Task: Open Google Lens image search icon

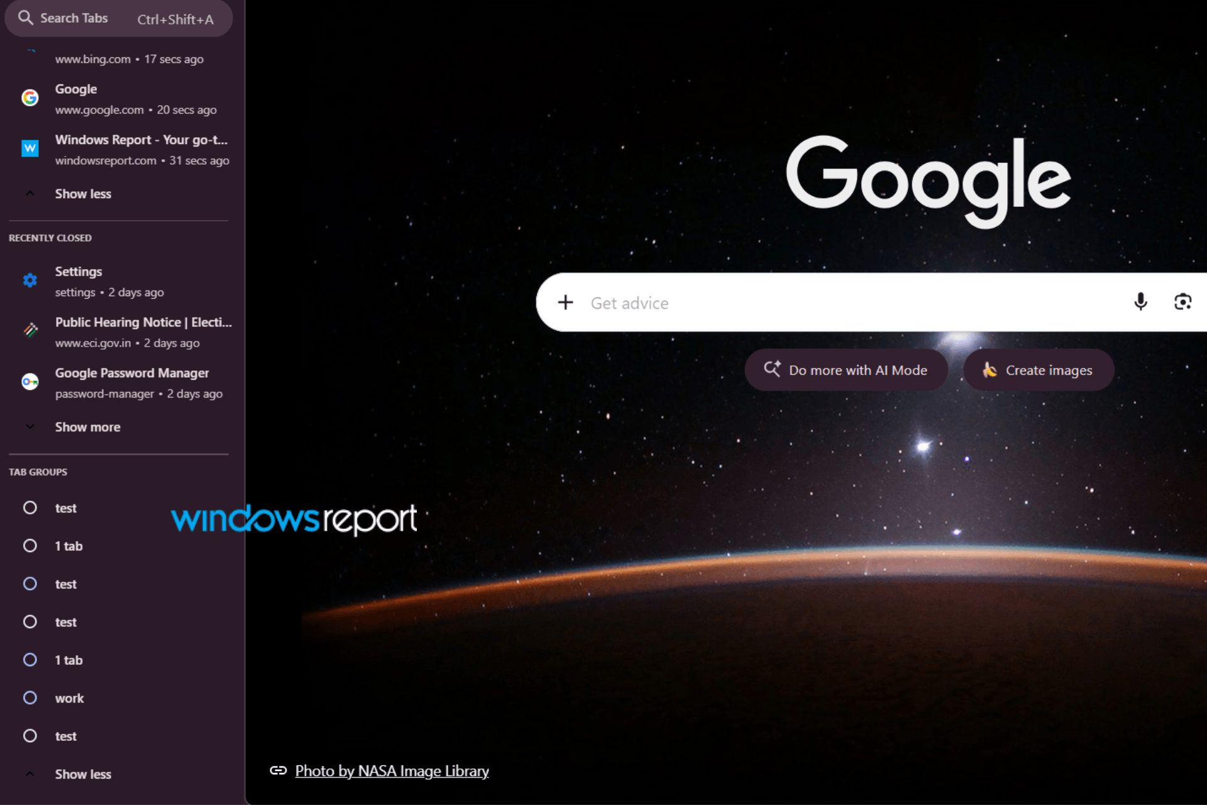Action: pyautogui.click(x=1182, y=303)
